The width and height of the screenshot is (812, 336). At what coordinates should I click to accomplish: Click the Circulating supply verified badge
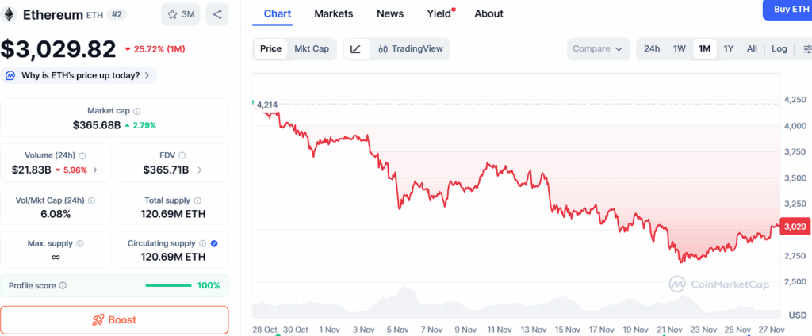214,243
